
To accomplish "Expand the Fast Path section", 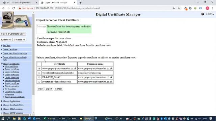I will [2, 46].
